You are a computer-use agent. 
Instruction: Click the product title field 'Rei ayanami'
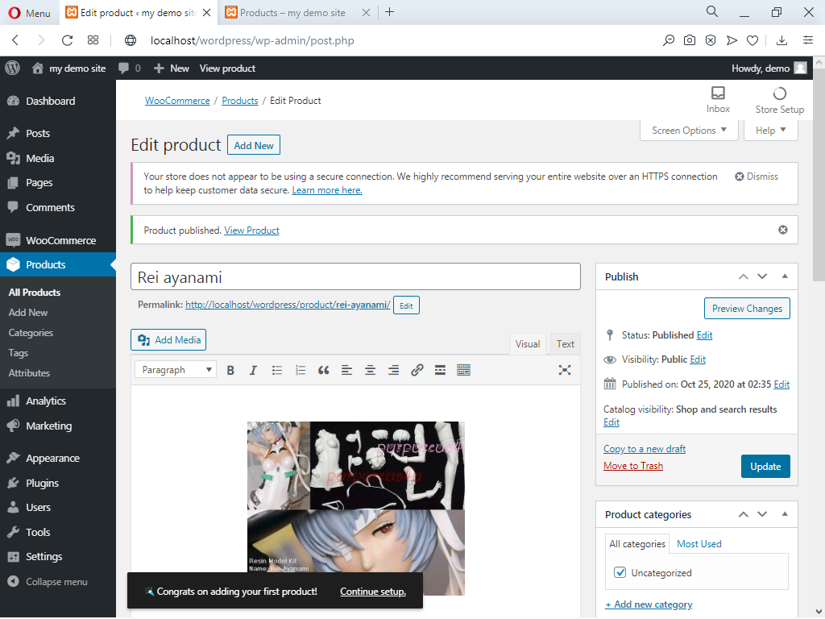tap(355, 277)
